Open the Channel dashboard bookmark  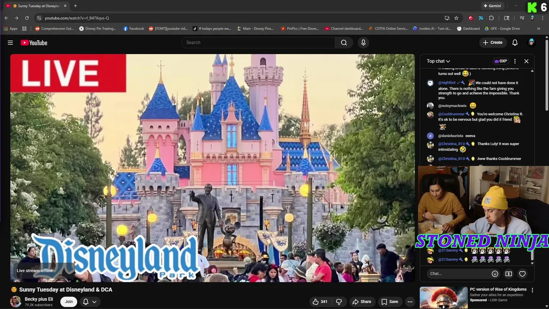coord(344,29)
